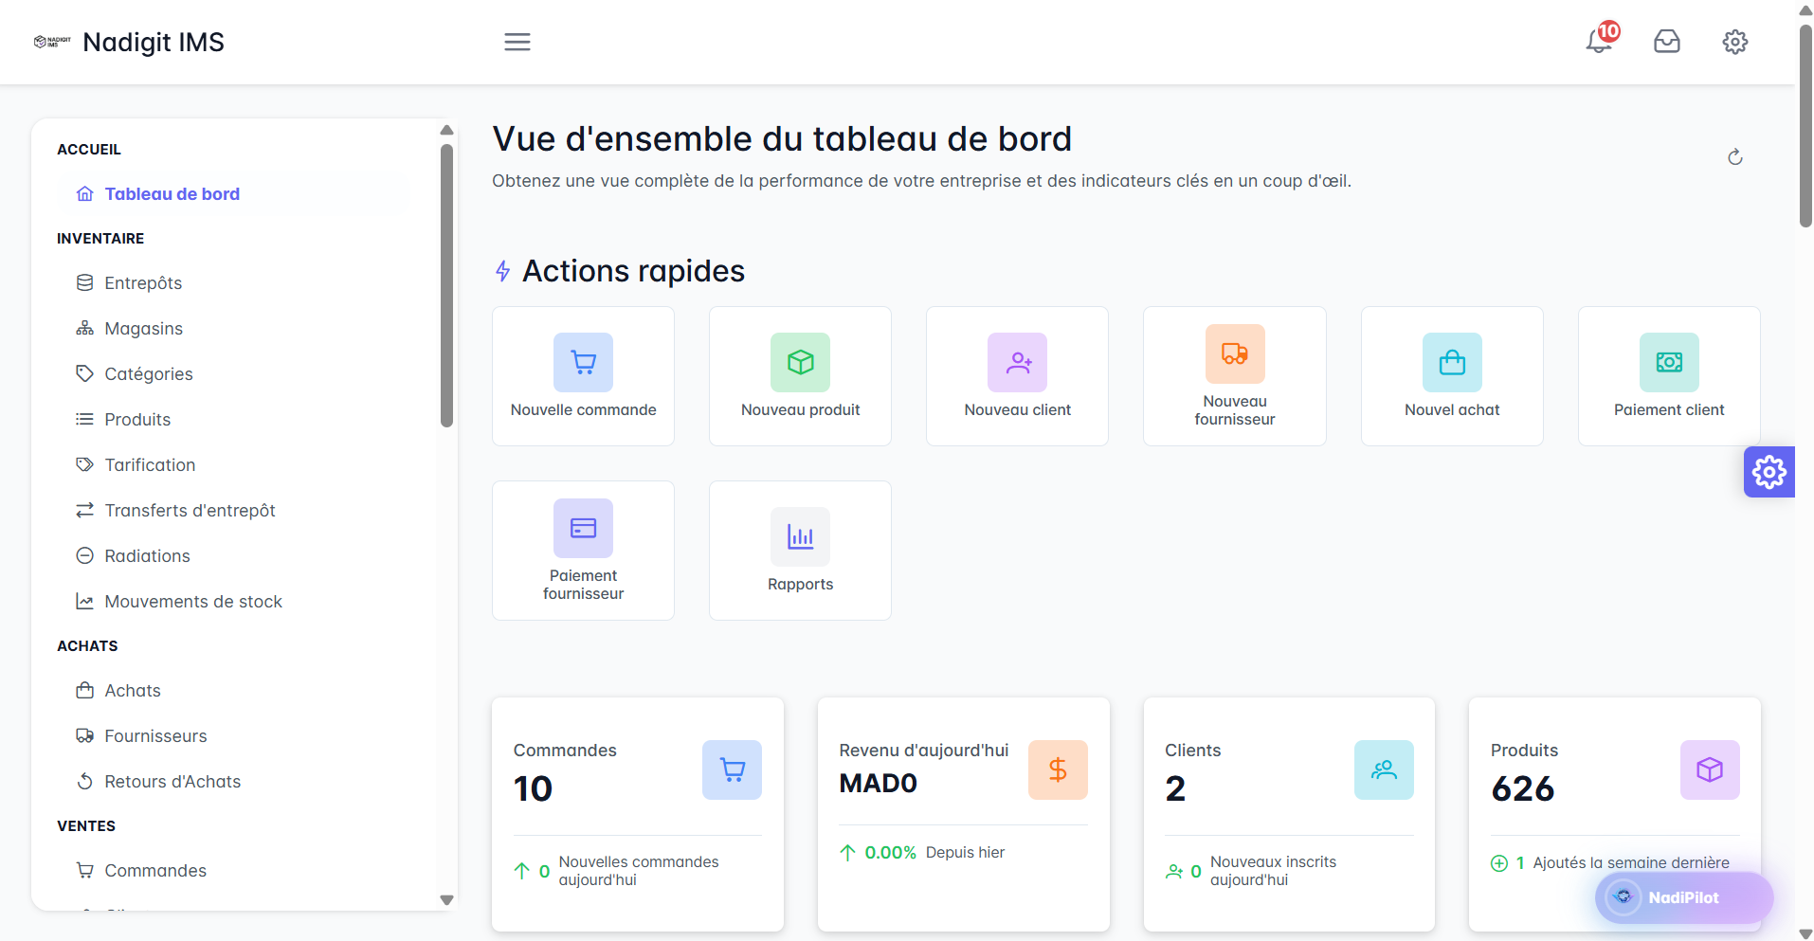Click the Produits stat cube icon
Image resolution: width=1814 pixels, height=941 pixels.
pos(1710,769)
